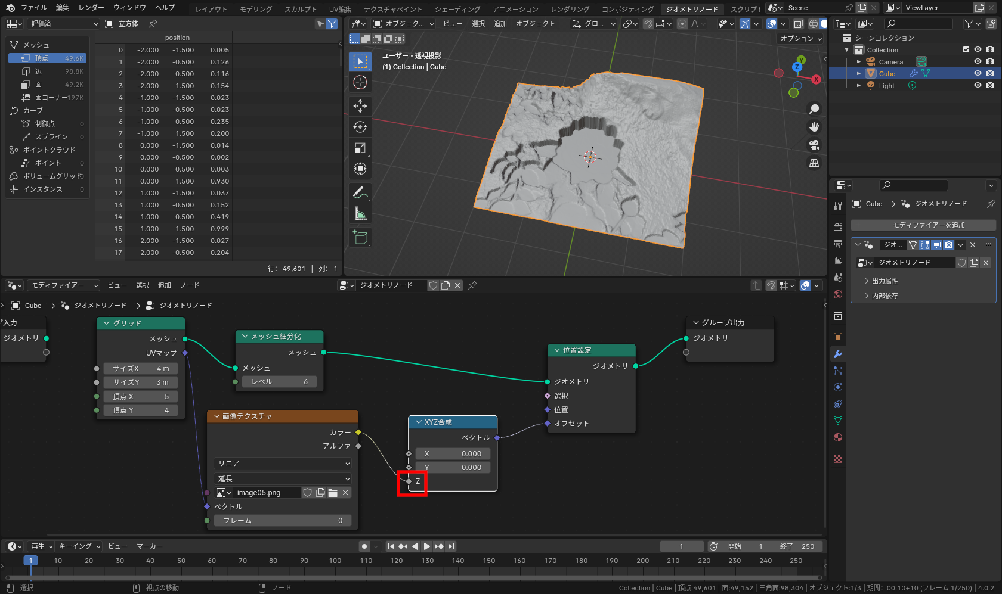Open the リニア interpolation dropdown
The image size is (1002, 594).
click(282, 463)
